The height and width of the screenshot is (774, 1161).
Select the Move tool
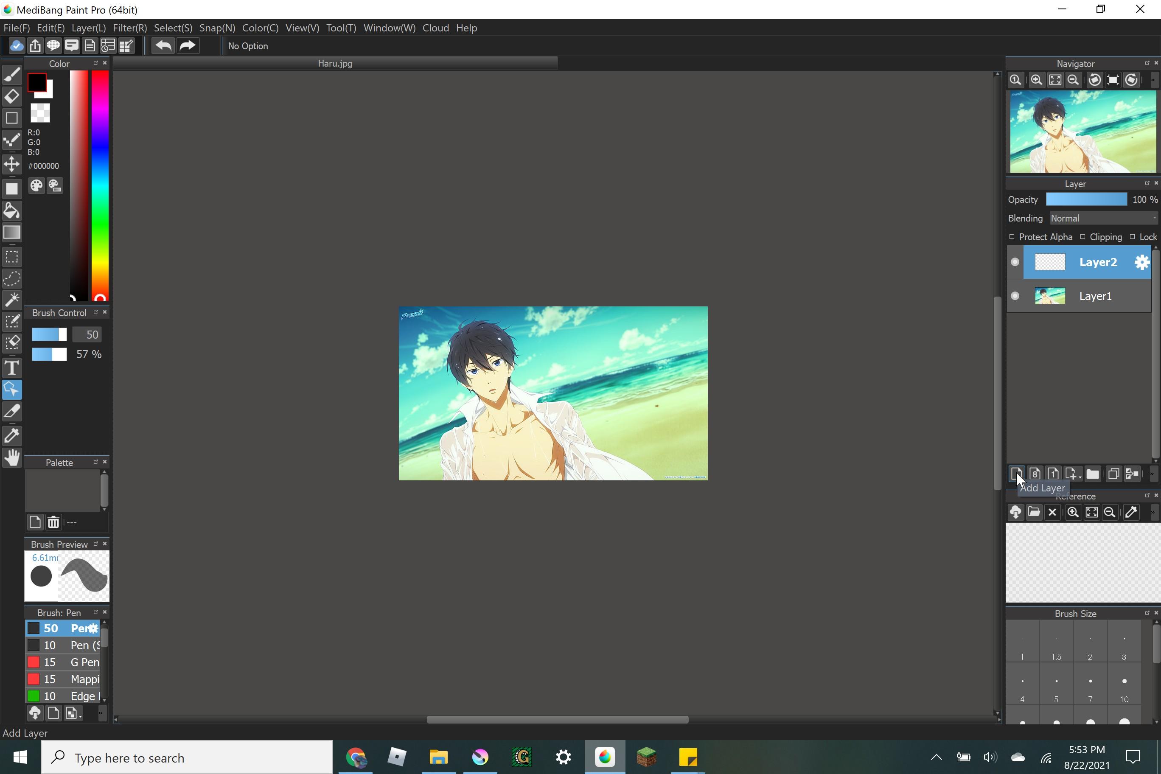(x=12, y=164)
